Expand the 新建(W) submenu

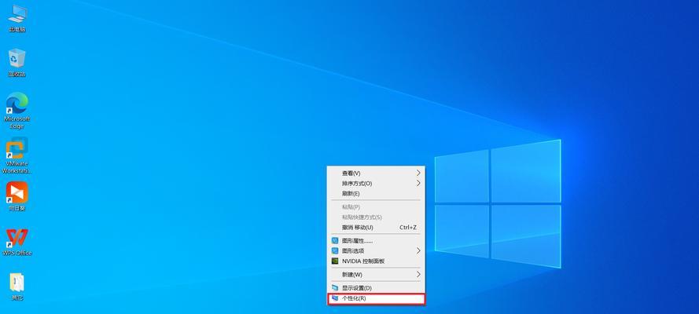pos(376,275)
